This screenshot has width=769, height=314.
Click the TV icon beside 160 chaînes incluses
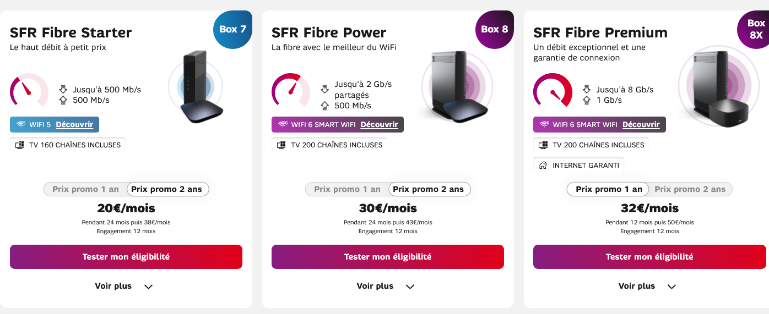click(x=20, y=145)
